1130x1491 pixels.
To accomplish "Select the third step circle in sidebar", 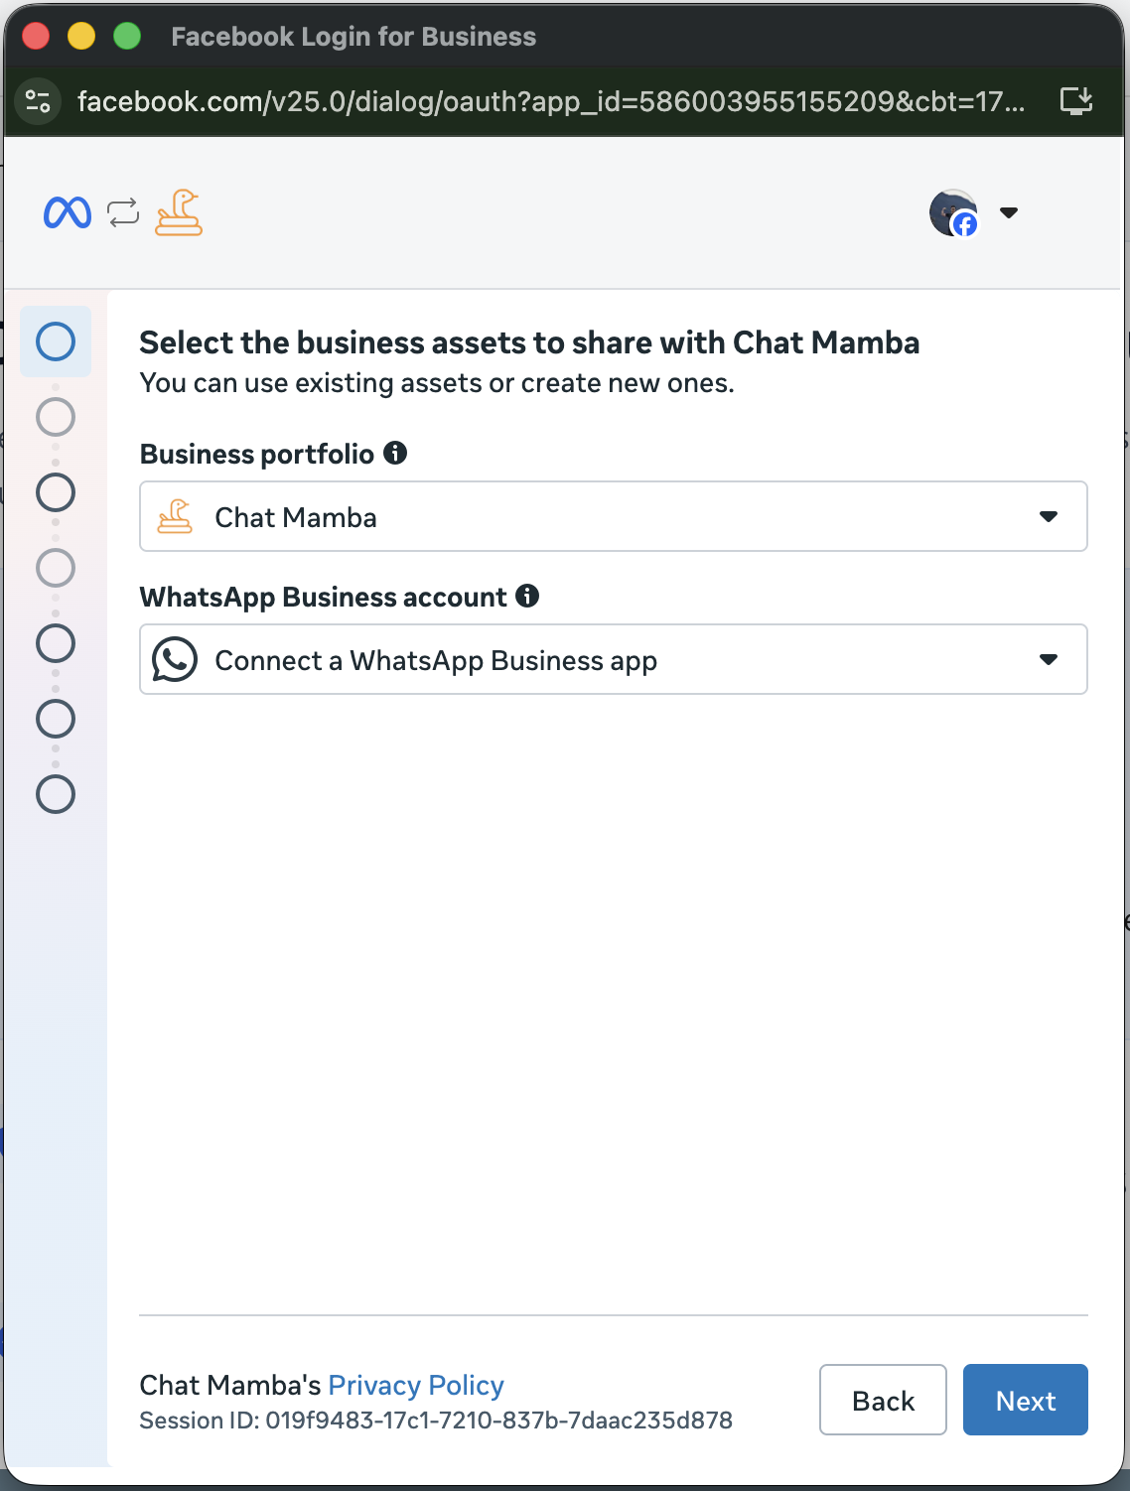I will pos(56,492).
